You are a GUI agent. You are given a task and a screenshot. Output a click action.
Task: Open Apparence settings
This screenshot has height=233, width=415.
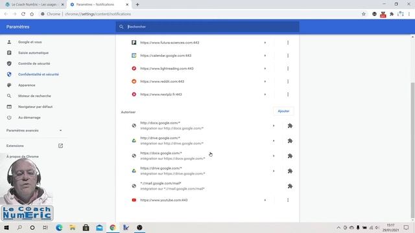[27, 85]
